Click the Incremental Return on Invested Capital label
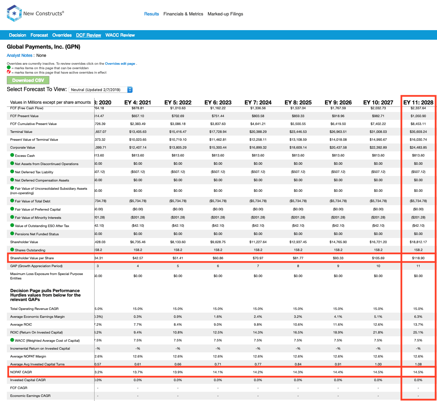Image resolution: width=437 pixels, height=401 pixels. click(x=40, y=348)
